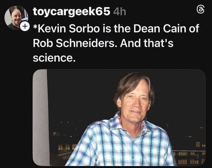Screen dimensions: 212x168
Task: Follow toycargeek65 using the plus badge
Action: click(x=25, y=26)
